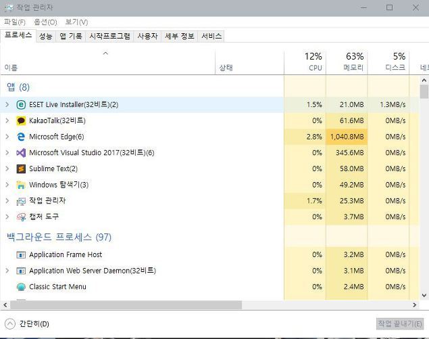429x339 pixels.
Task: Click the vertical scrollbar thumb
Action: click(x=424, y=91)
